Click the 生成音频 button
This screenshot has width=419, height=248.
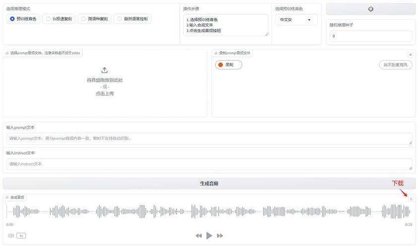click(x=209, y=184)
